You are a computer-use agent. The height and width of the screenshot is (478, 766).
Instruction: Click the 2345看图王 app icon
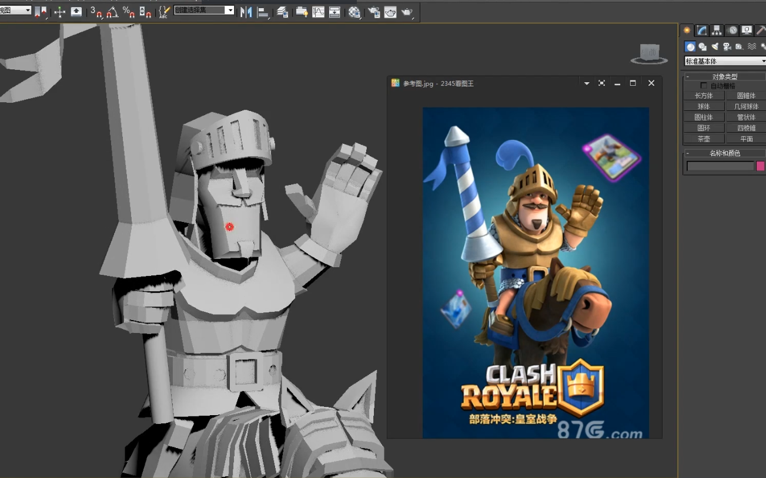click(396, 83)
